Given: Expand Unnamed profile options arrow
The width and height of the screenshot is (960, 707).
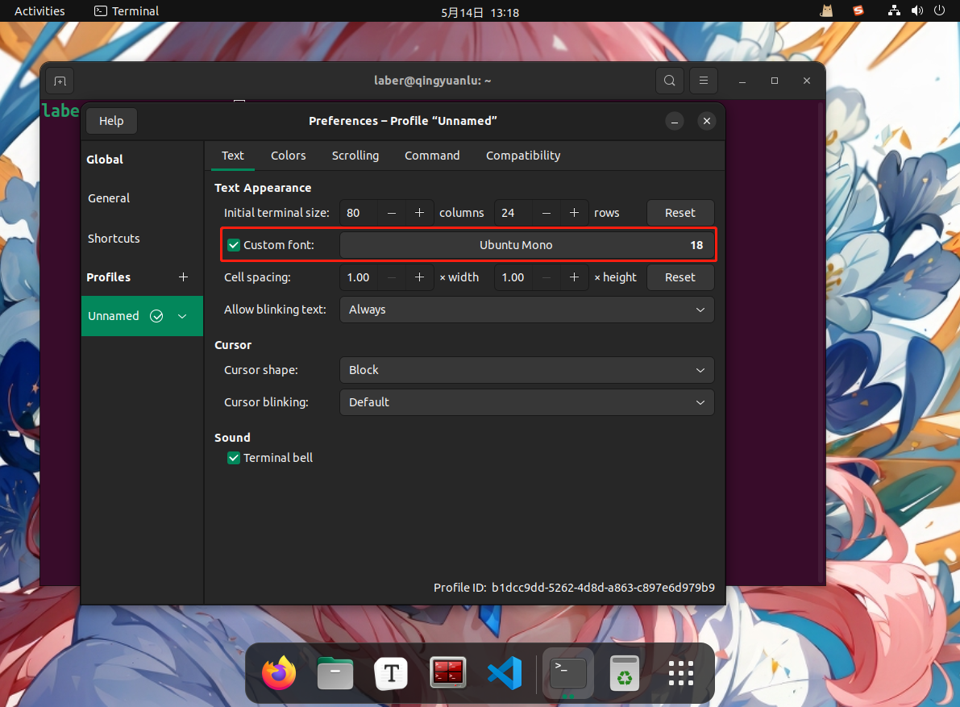Looking at the screenshot, I should click(182, 317).
